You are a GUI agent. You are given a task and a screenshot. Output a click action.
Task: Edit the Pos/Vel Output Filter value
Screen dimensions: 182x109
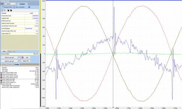(32, 31)
